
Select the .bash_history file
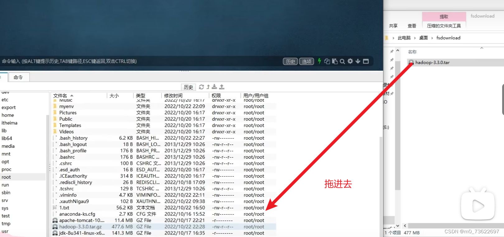pyautogui.click(x=73, y=138)
